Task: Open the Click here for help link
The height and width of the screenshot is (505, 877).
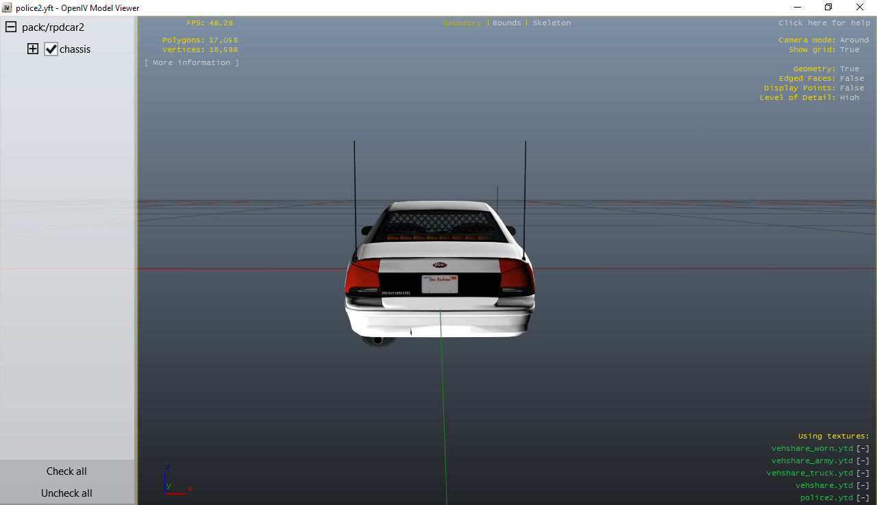Action: point(824,23)
